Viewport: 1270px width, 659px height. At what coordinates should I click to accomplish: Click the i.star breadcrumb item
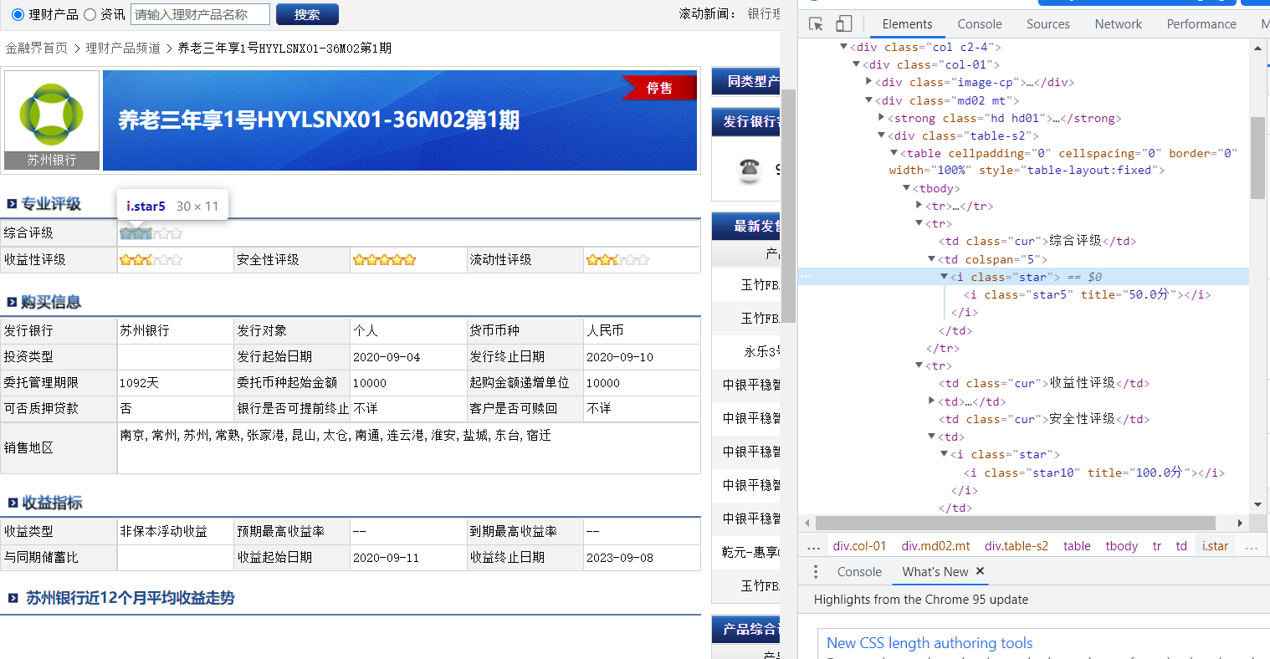(x=1215, y=546)
